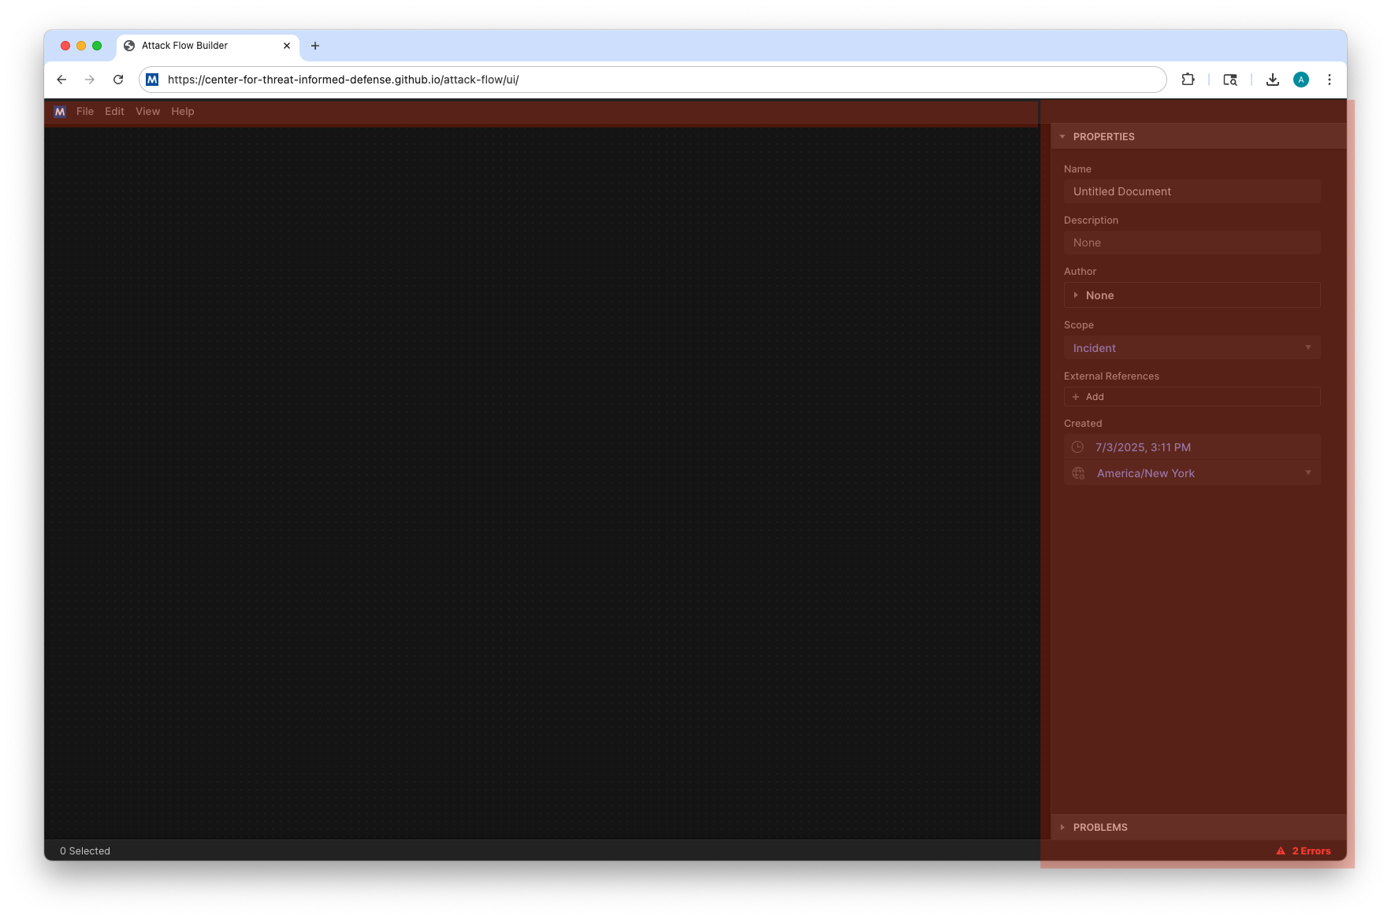This screenshot has height=919, width=1391.
Task: Open a new browser tab
Action: 315,46
